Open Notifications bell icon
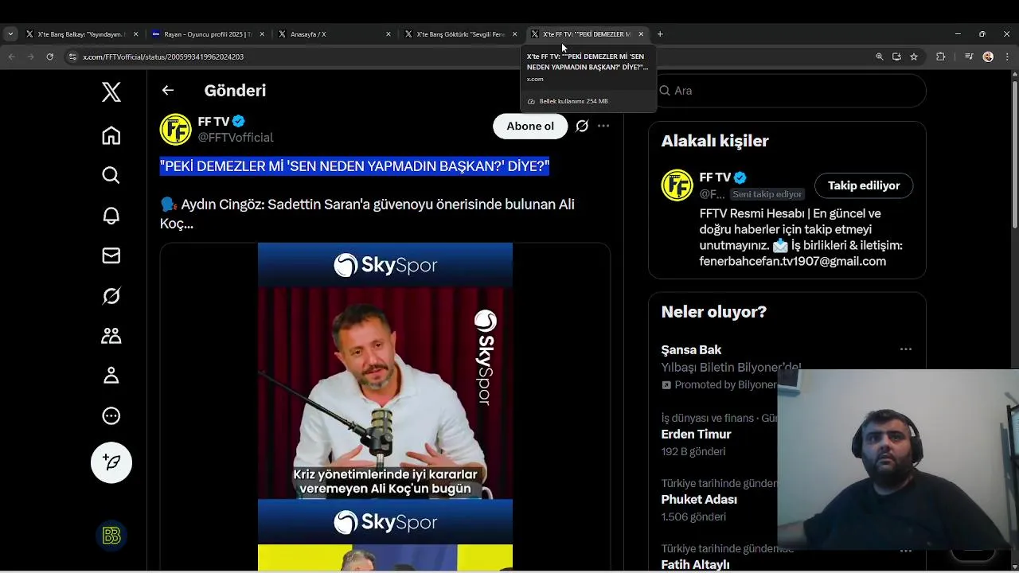This screenshot has height=573, width=1019. pyautogui.click(x=111, y=216)
